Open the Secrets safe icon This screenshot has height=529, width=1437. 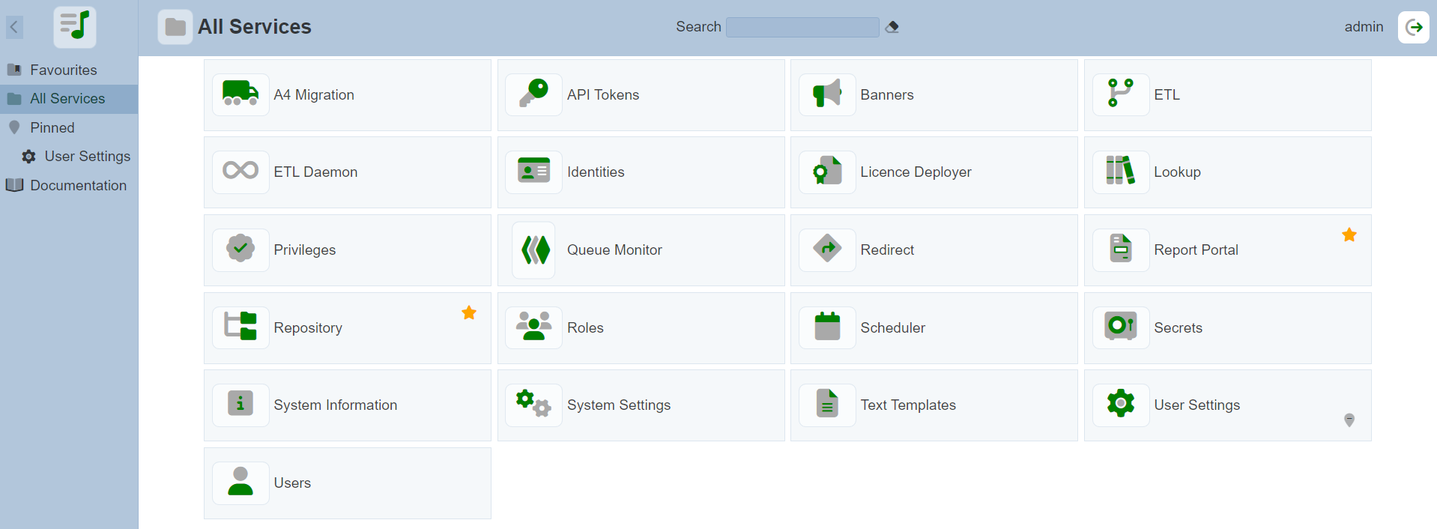(x=1120, y=327)
